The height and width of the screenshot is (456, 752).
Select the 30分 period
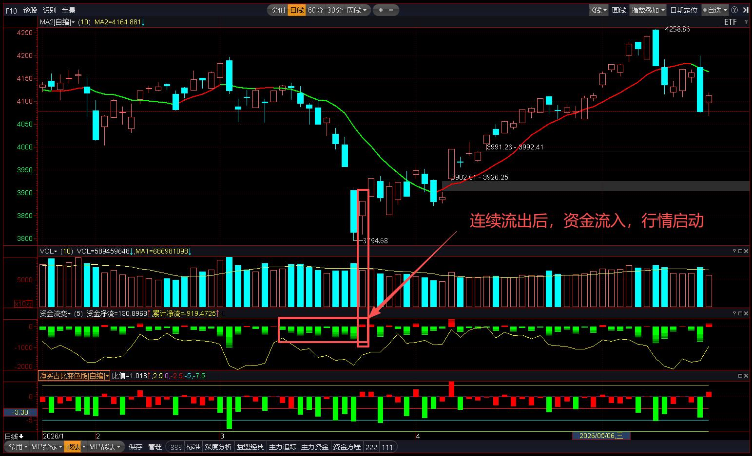tap(334, 10)
